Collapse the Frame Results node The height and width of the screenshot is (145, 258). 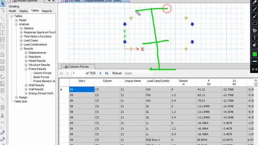(x=26, y=69)
